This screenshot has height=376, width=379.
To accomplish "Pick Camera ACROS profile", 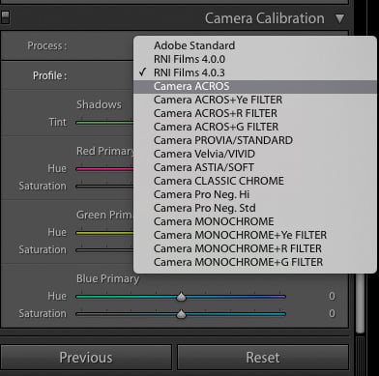I will (255, 86).
